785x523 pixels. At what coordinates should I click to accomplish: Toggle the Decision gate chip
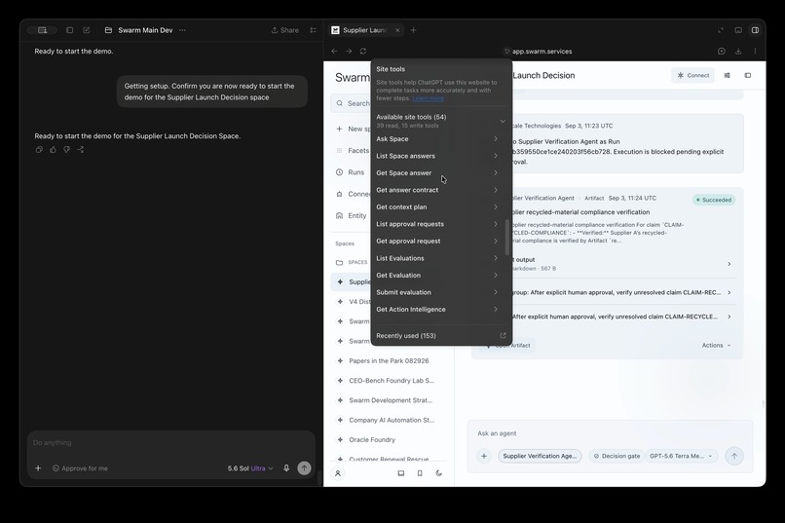(617, 456)
